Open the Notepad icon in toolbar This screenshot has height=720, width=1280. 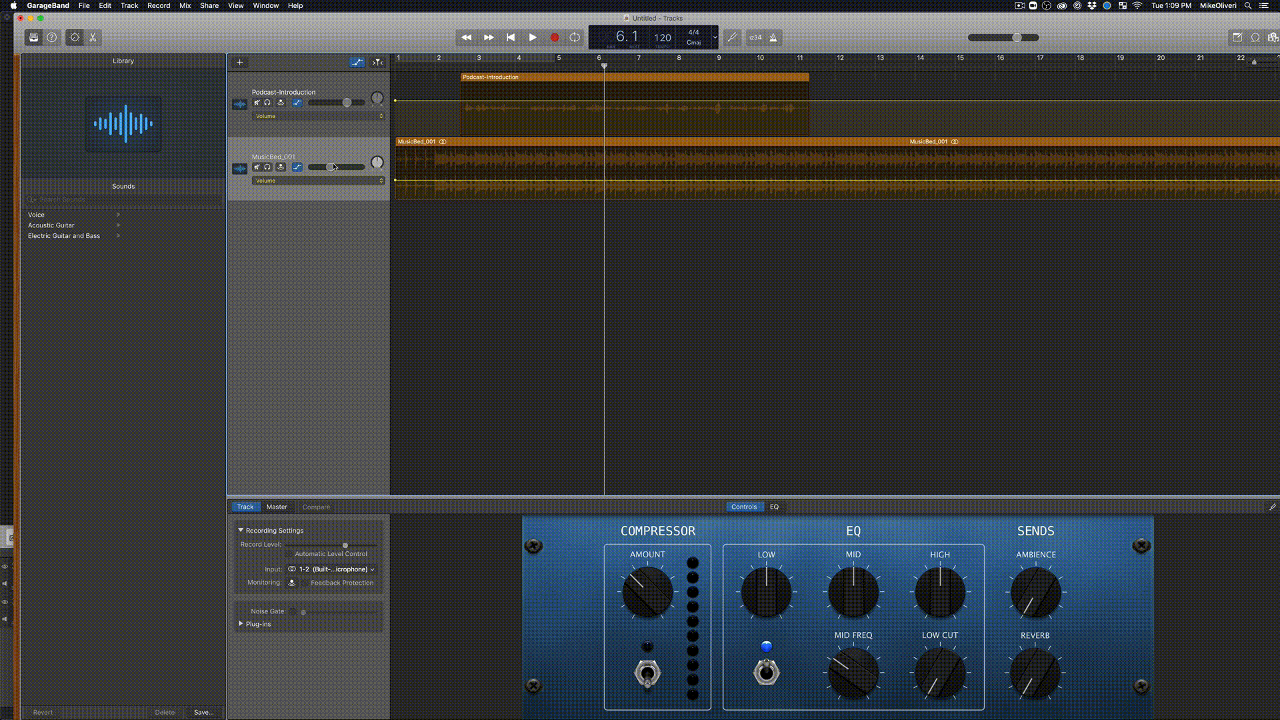[x=1237, y=38]
